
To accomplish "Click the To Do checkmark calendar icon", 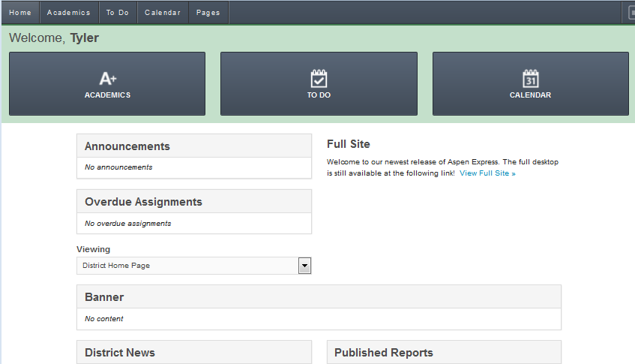I will pos(319,78).
